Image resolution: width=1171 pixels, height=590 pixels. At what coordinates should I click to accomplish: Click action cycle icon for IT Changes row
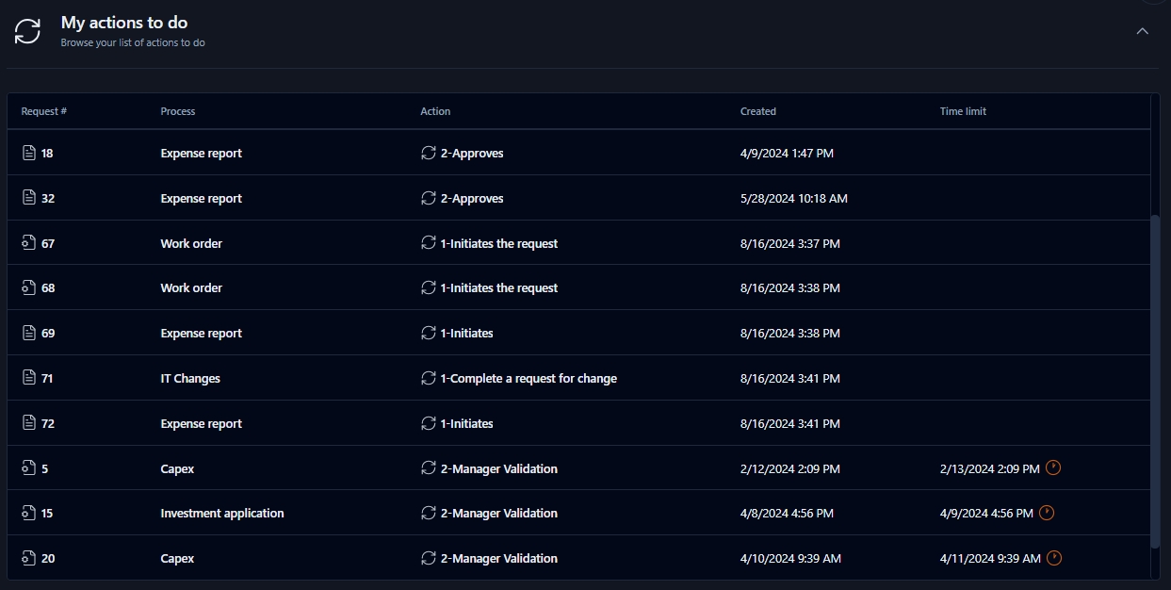429,378
